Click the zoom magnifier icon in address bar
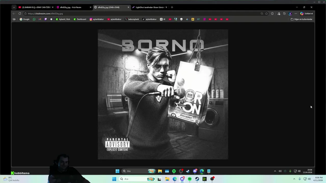The width and height of the screenshot is (326, 183). [262, 13]
